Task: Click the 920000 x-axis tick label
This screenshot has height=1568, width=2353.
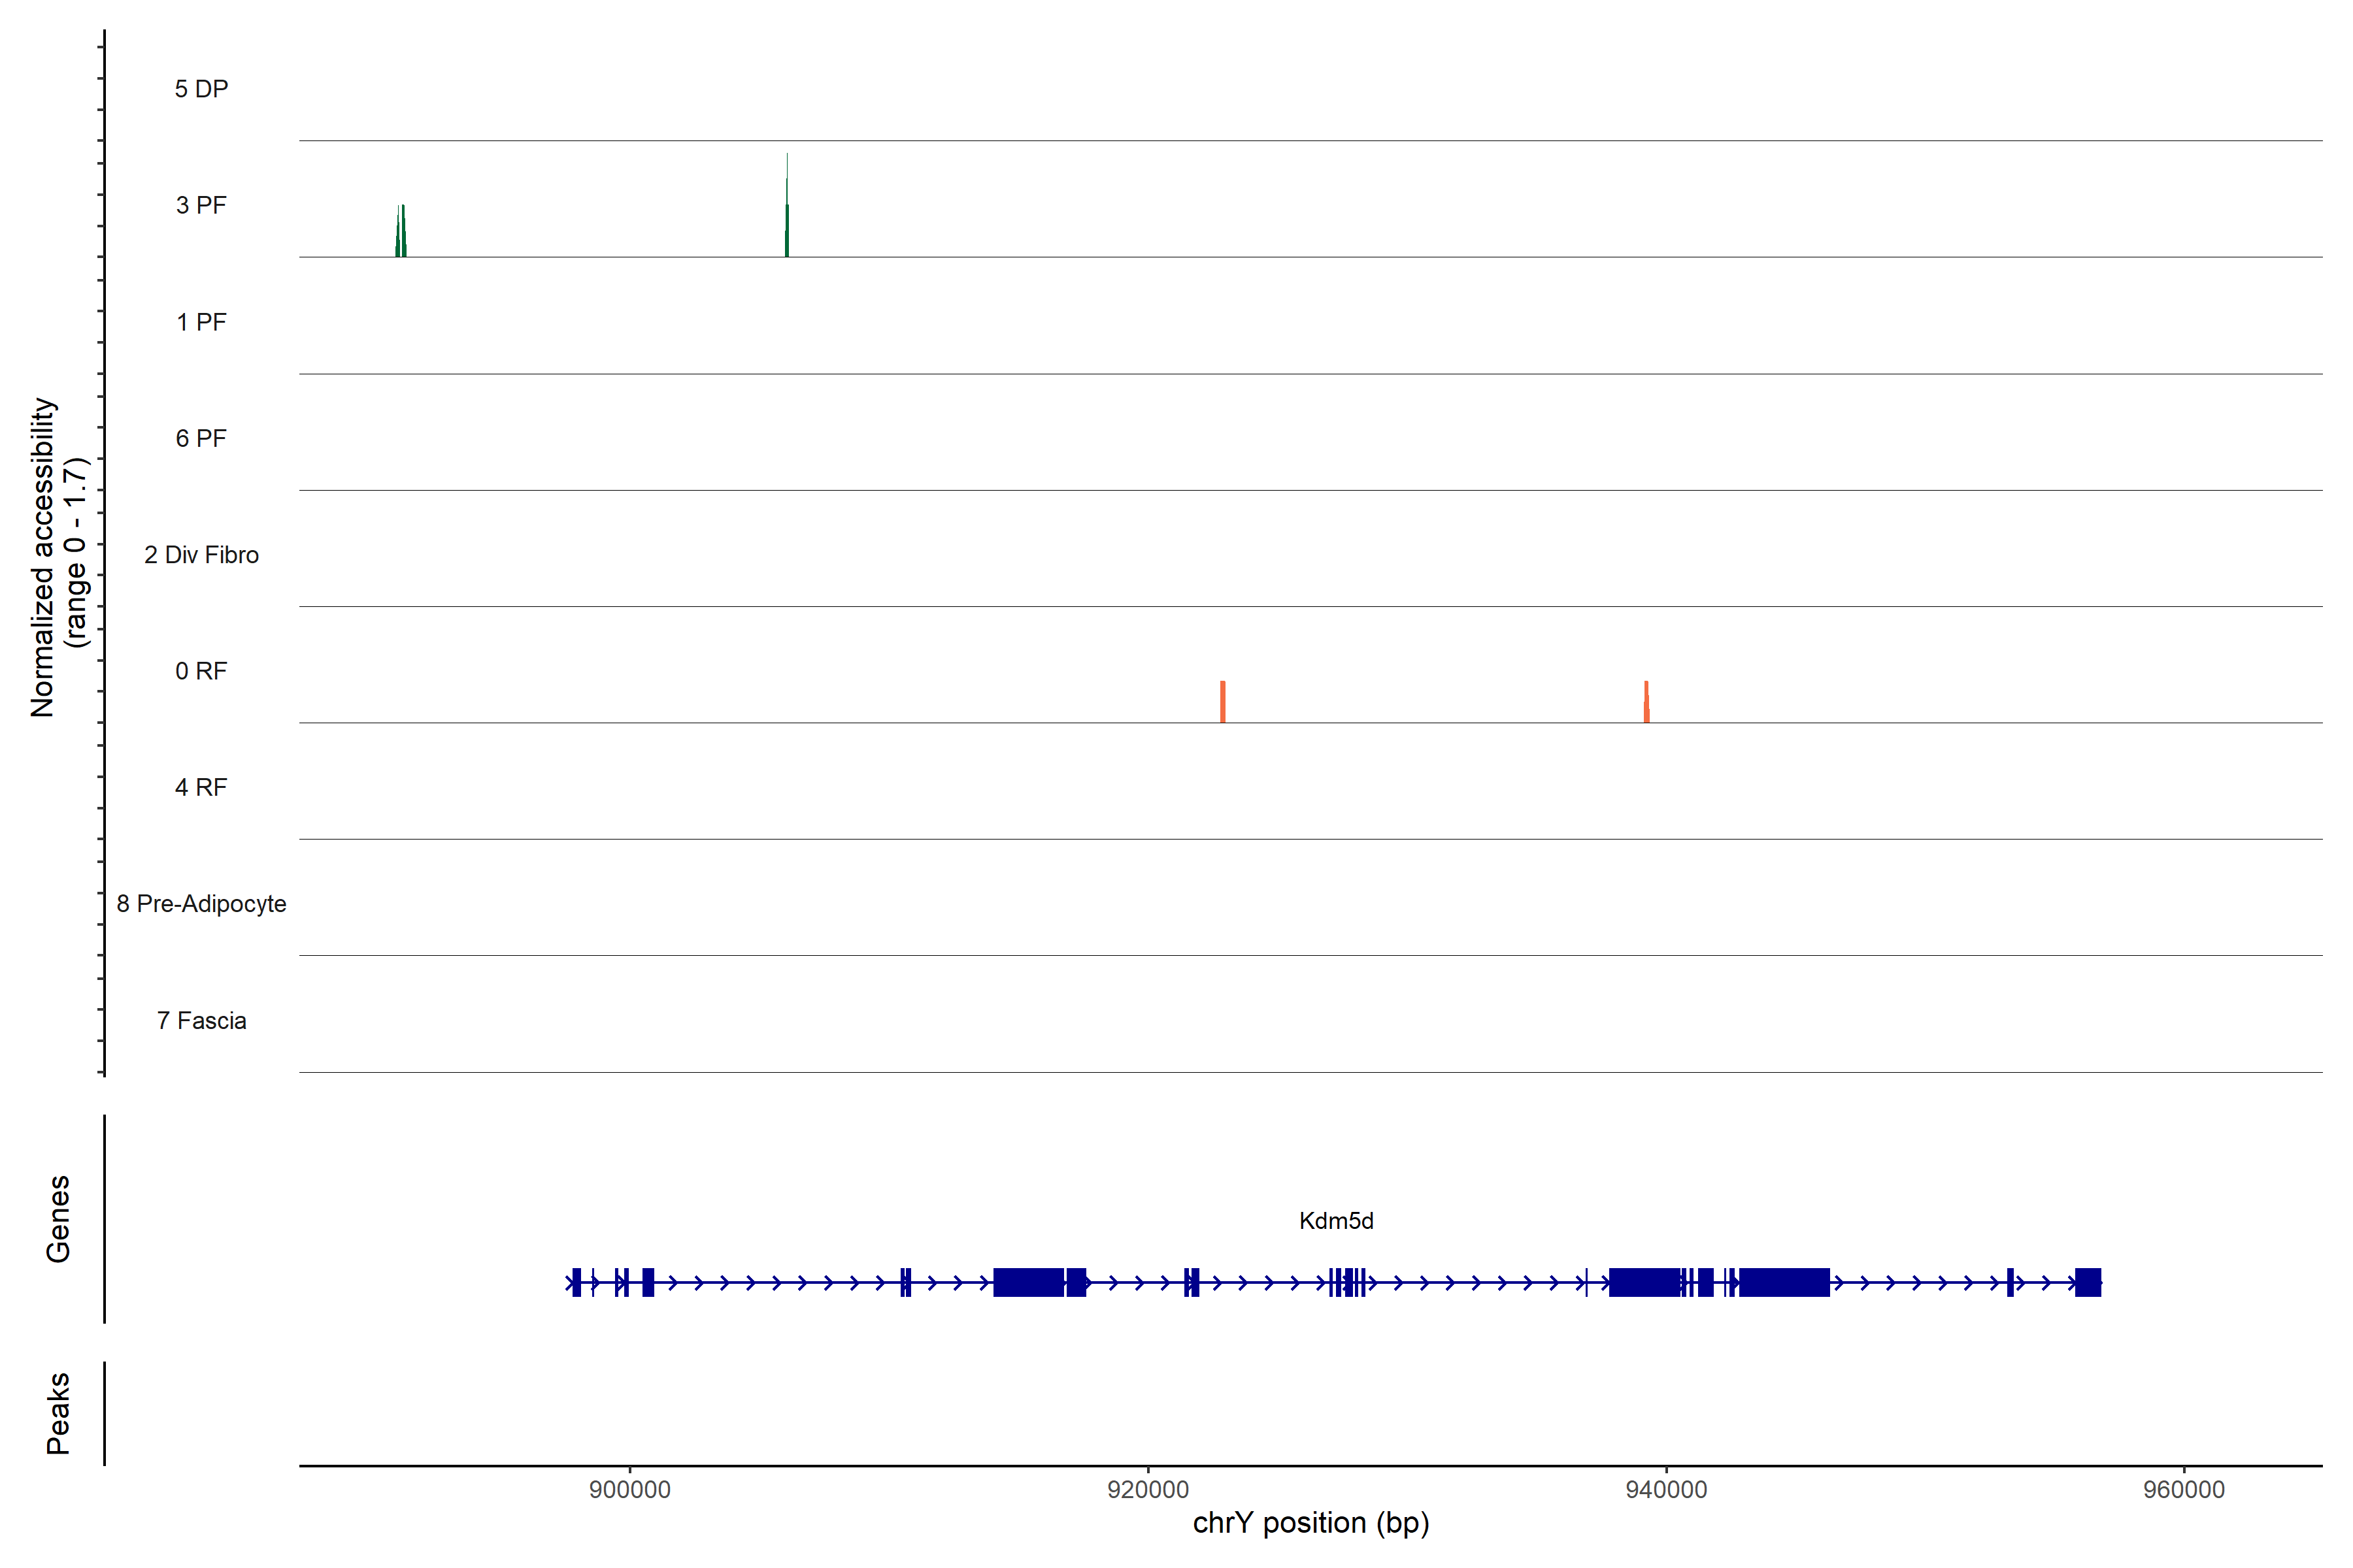Action: [x=1148, y=1489]
